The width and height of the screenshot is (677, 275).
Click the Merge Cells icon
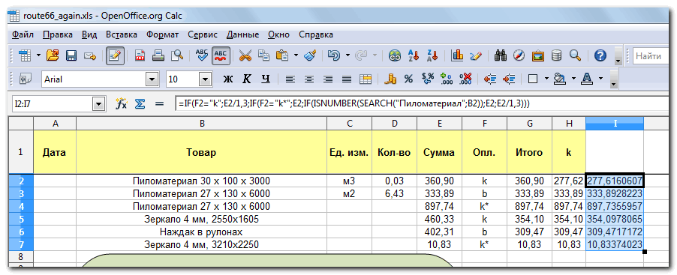pyautogui.click(x=366, y=79)
